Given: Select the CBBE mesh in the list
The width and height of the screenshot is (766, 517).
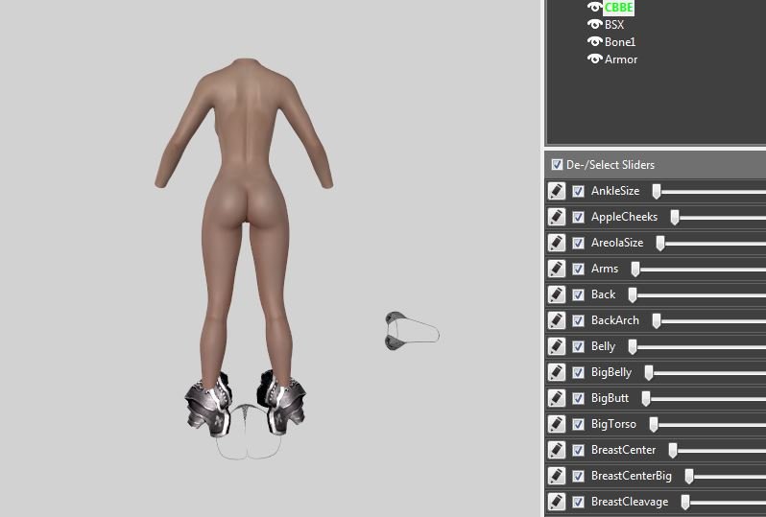Looking at the screenshot, I should pos(618,8).
